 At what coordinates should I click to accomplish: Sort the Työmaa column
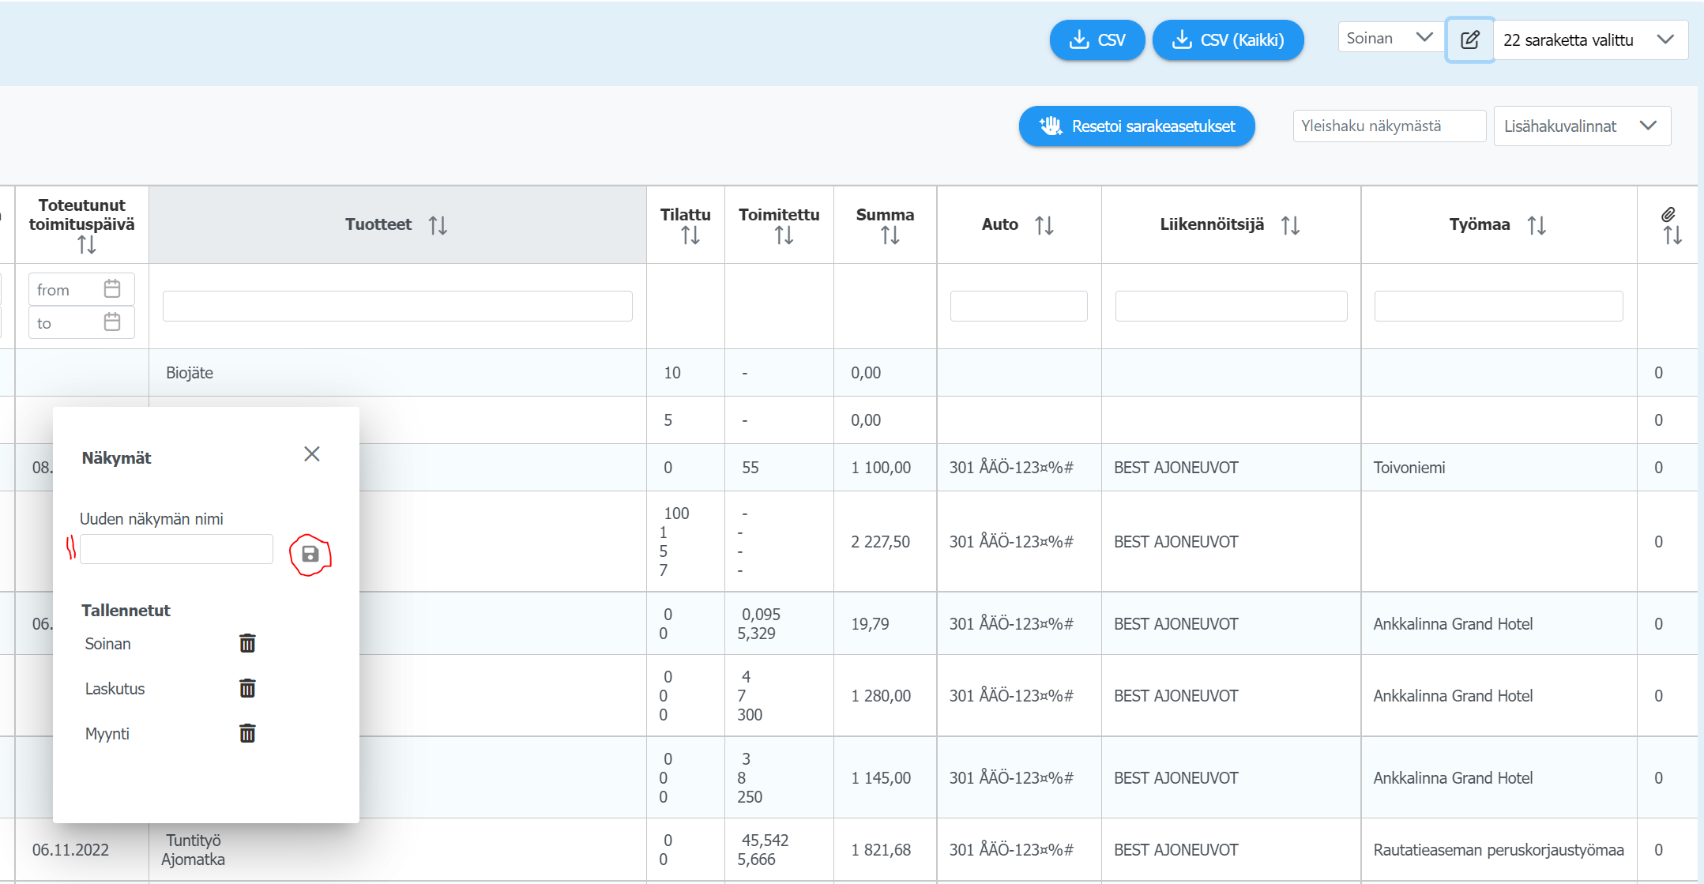(1537, 225)
